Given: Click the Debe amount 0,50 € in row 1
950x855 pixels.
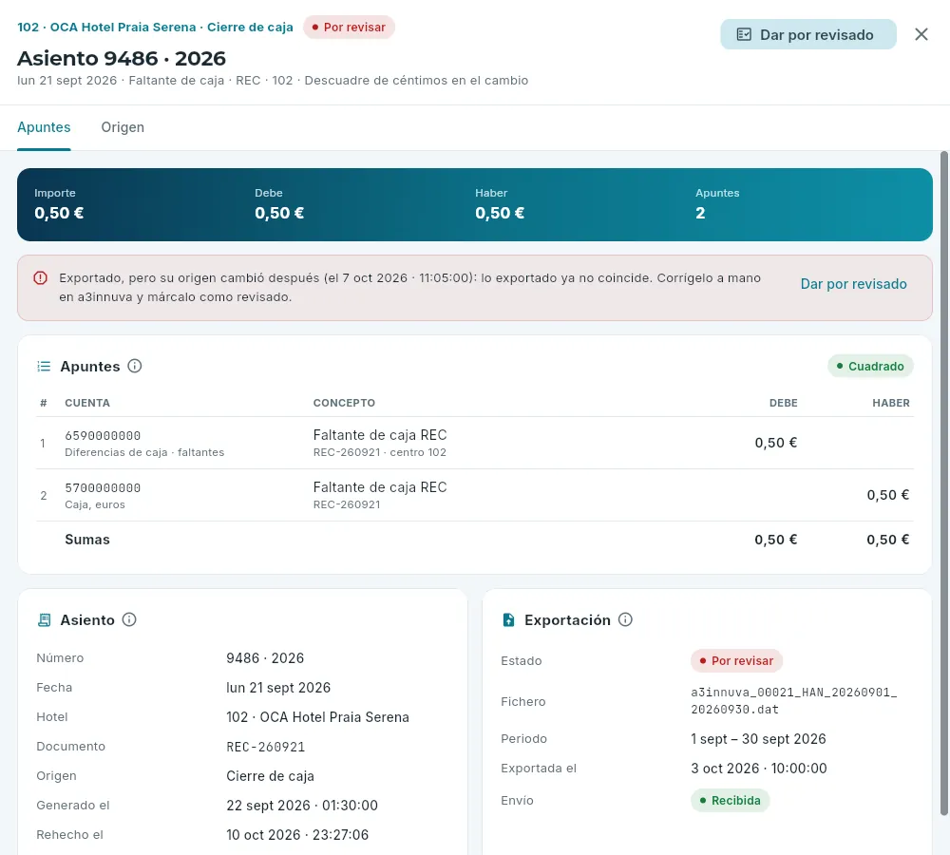Looking at the screenshot, I should [x=775, y=443].
